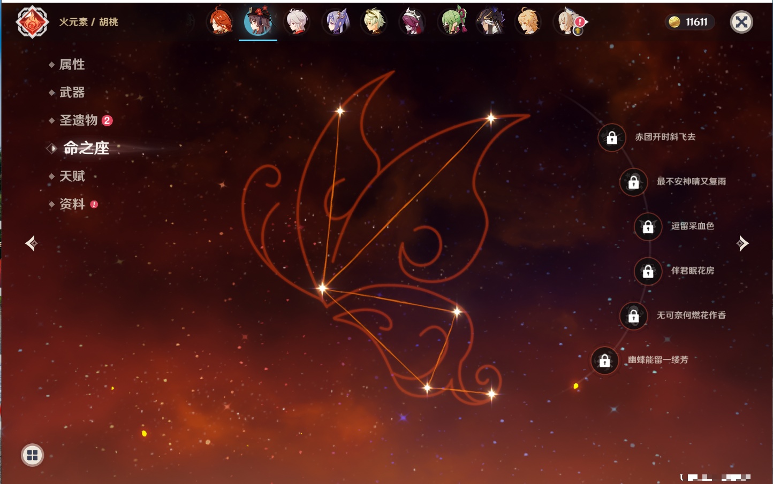Viewport: 773px width, 484px height.
Task: Click lock icon beside 赤团开时斜飞去
Action: 612,138
